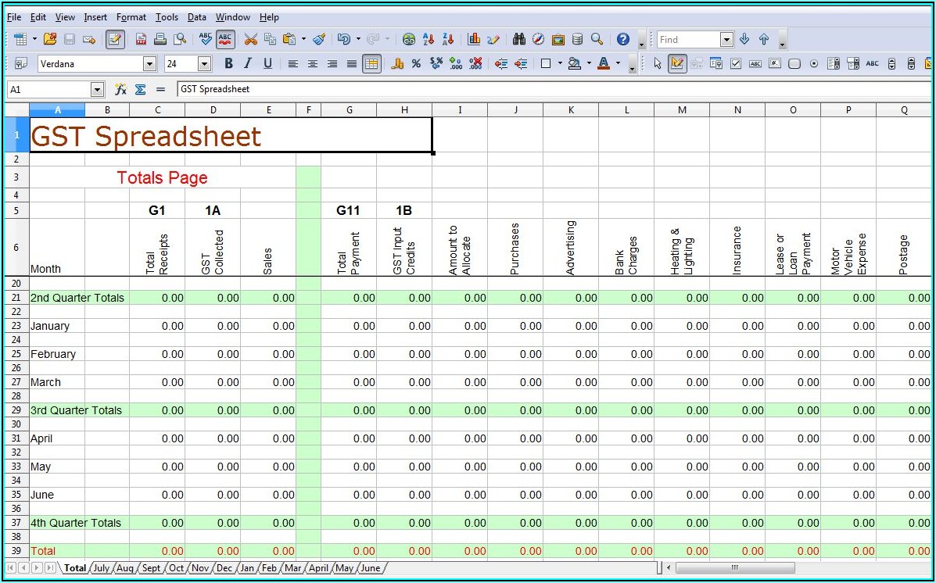Screen dimensions: 936x583
Task: Expand the Name Box dropdown for A1
Action: 97,90
